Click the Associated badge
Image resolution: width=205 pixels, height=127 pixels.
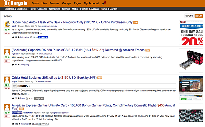[17, 113]
